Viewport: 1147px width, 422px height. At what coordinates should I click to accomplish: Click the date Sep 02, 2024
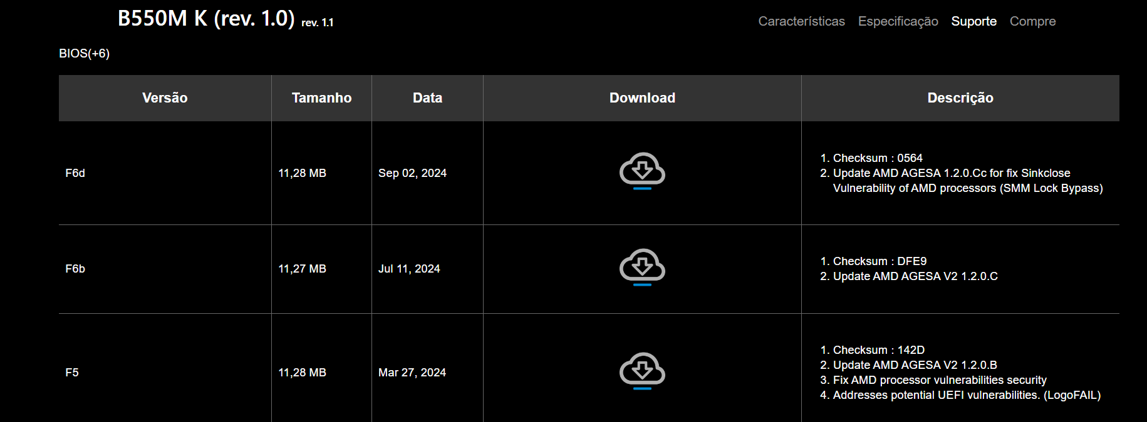click(x=412, y=173)
